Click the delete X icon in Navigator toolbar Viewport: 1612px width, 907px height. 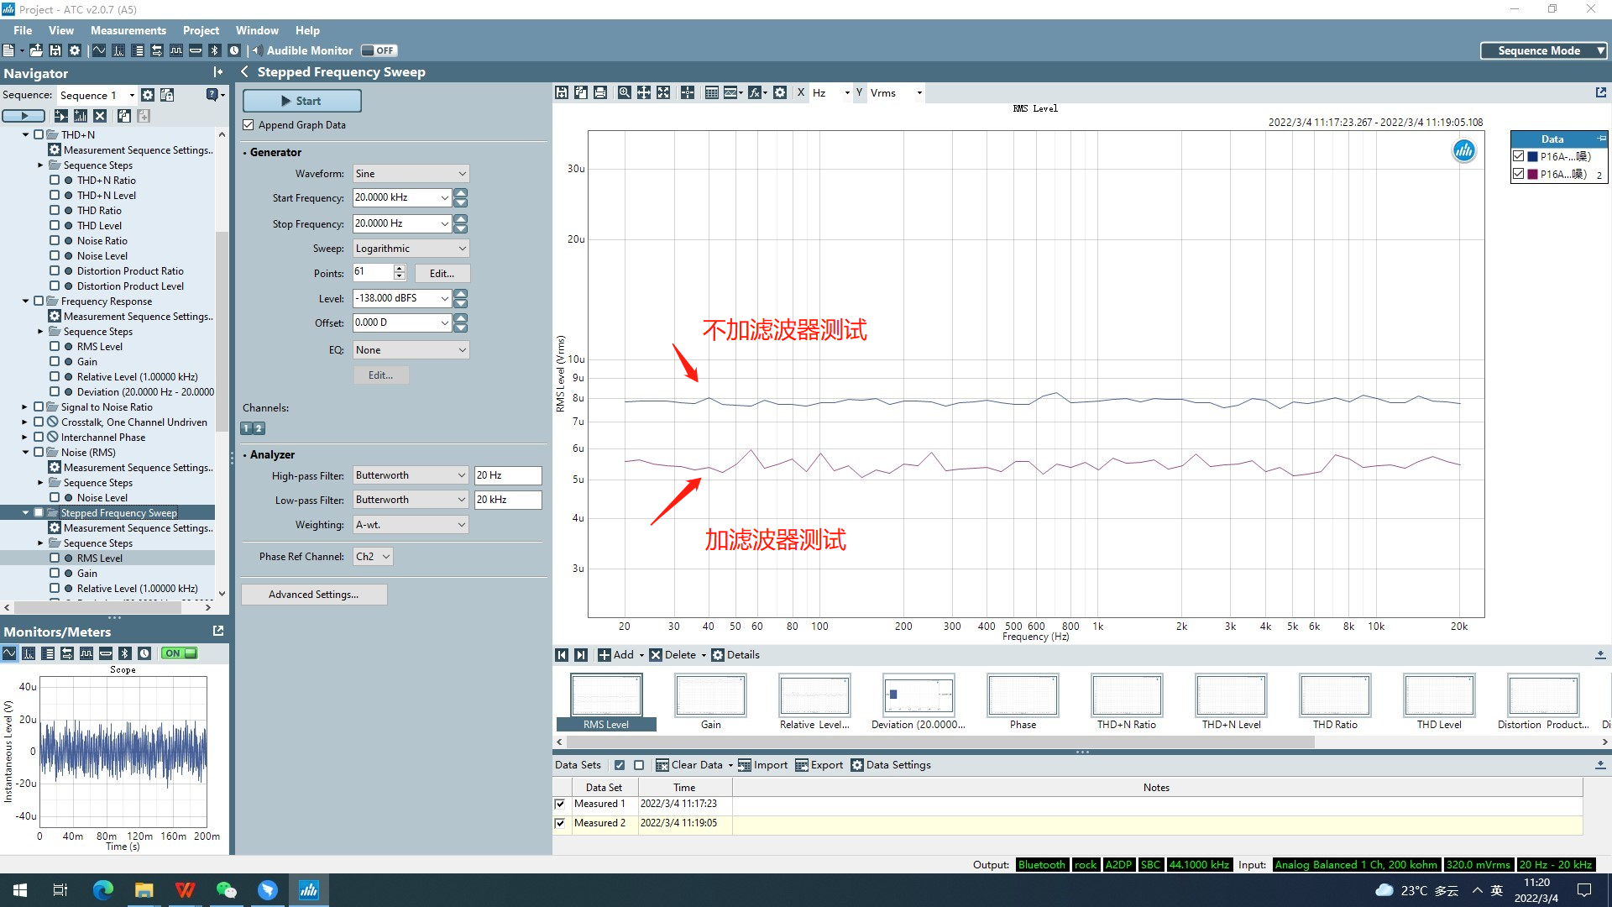[100, 116]
